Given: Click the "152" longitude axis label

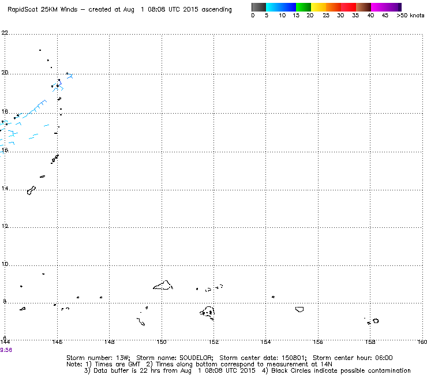Looking at the screenshot, I should tap(213, 342).
